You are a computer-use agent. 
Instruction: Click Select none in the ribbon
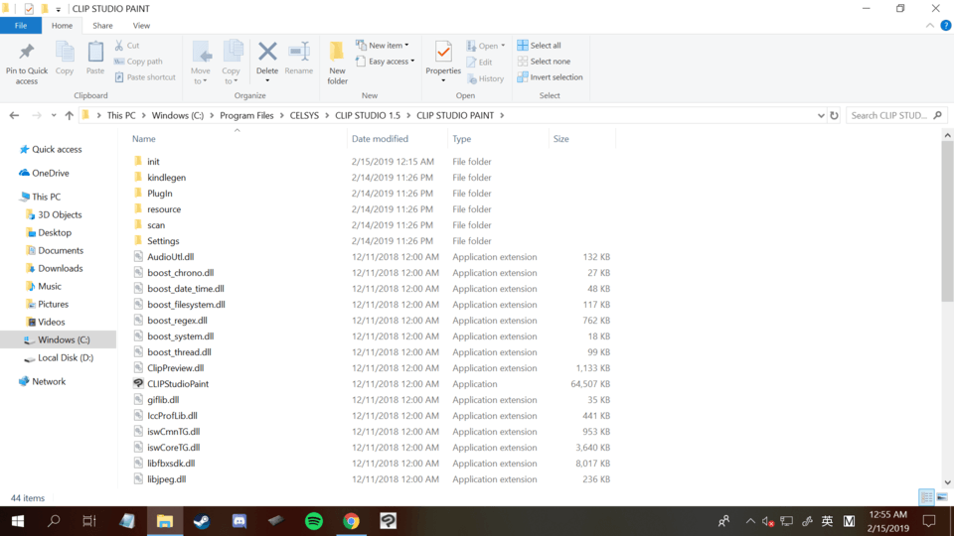pos(544,62)
